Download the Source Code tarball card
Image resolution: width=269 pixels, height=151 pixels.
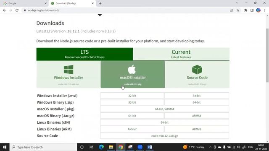[x=197, y=75]
